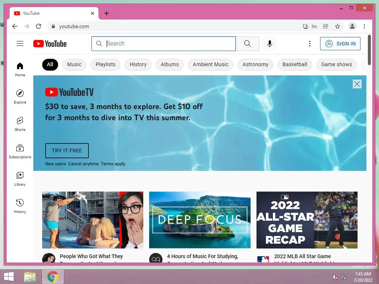The height and width of the screenshot is (284, 379).
Task: Click the lock site info icon
Action: coord(53,26)
